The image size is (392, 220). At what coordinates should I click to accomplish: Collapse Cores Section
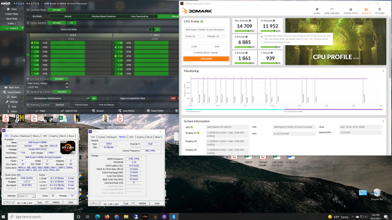(28, 23)
